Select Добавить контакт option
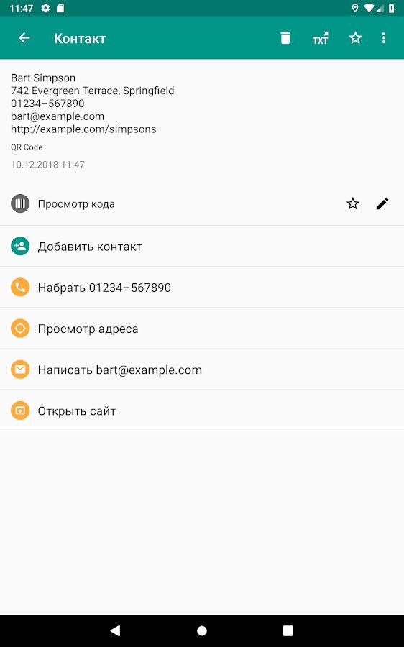 [202, 247]
